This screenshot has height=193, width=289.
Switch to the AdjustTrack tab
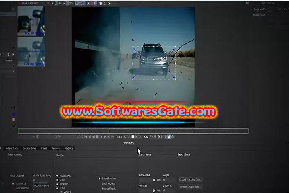coord(12,148)
